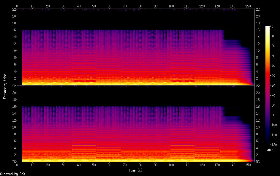Click "0" at the start of the bottom time axis
280x176 pixels.
click(x=17, y=165)
